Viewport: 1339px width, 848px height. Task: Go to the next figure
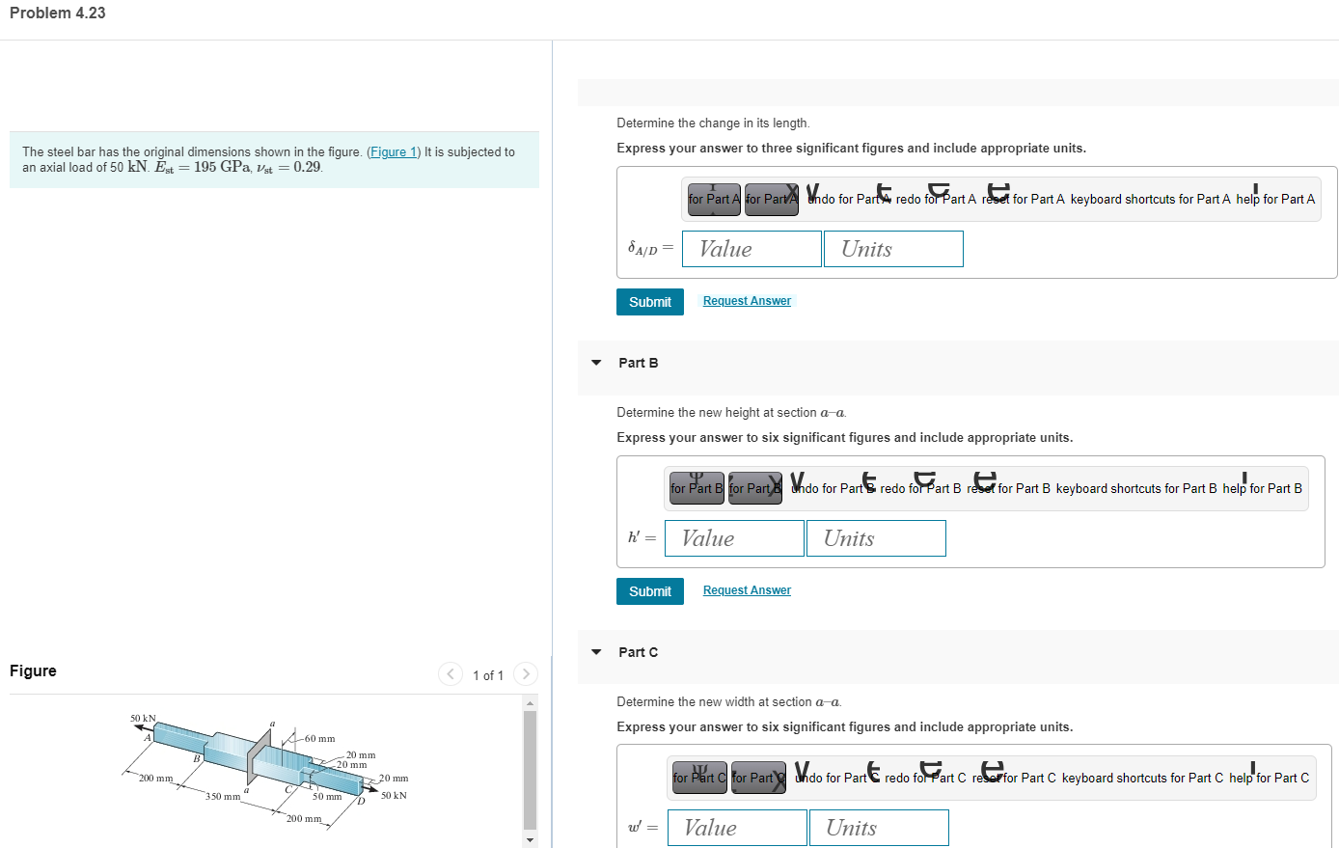[x=526, y=674]
